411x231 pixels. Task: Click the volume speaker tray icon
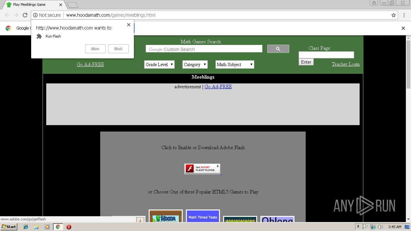[380, 227]
